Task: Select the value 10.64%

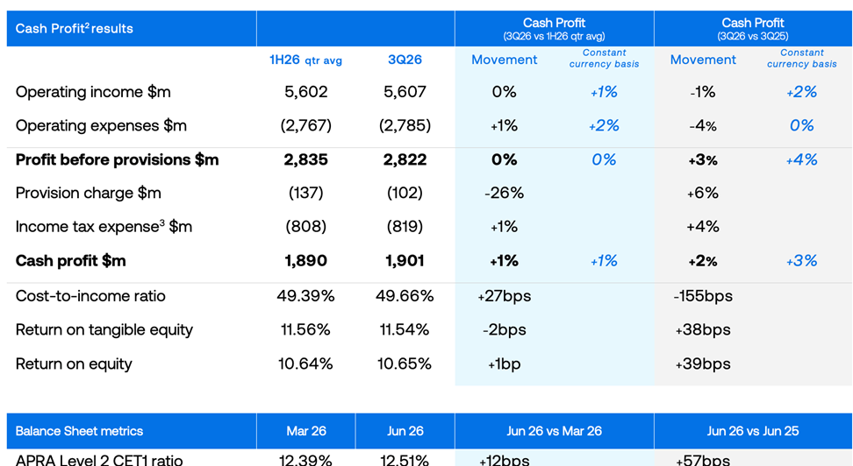Action: click(x=305, y=364)
